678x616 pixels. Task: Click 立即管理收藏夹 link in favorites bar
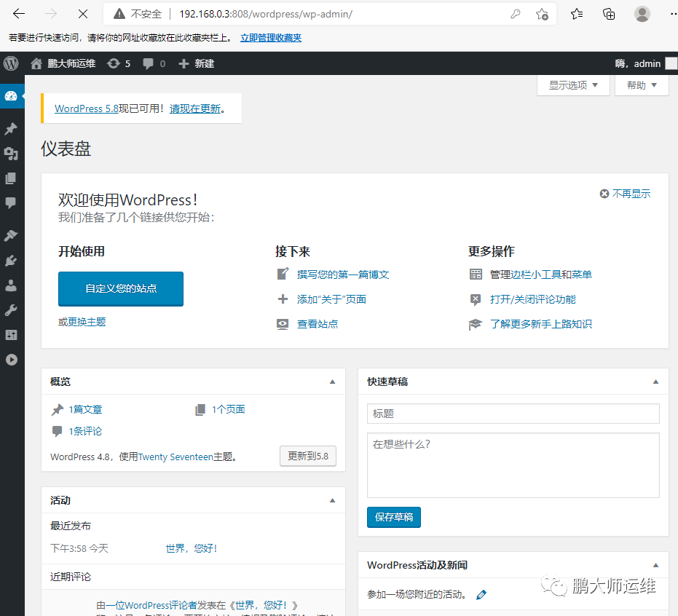(x=271, y=38)
